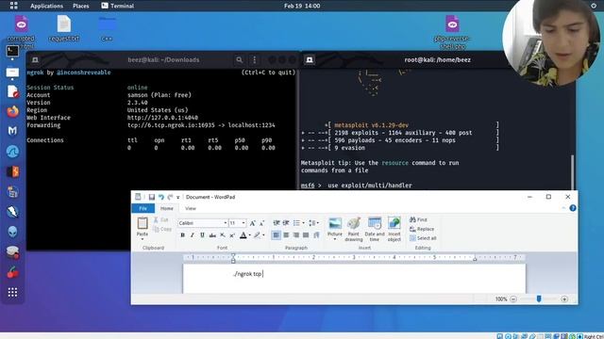Toggle bold formatting
This screenshot has height=339, width=604.
(x=182, y=234)
